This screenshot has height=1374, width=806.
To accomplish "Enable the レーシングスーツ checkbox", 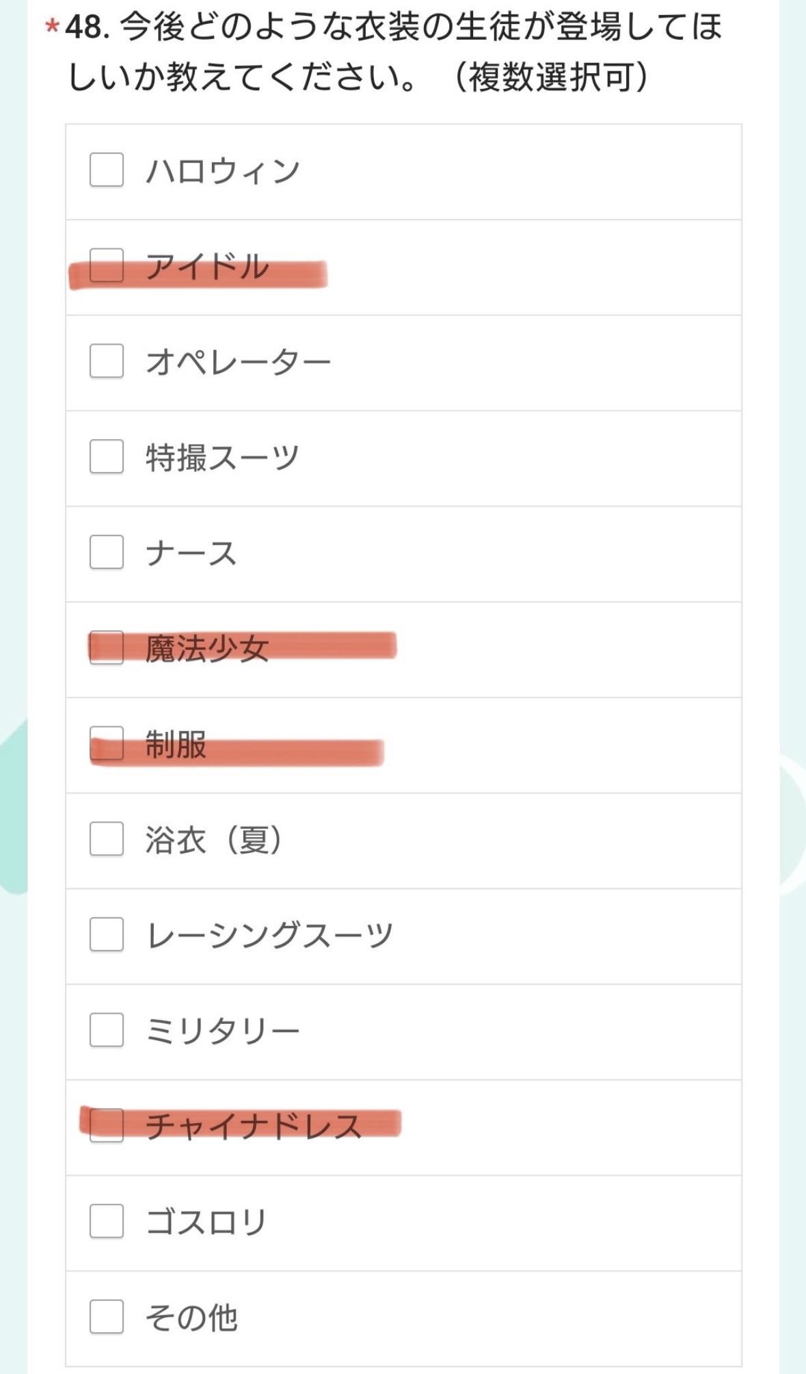I will (107, 935).
